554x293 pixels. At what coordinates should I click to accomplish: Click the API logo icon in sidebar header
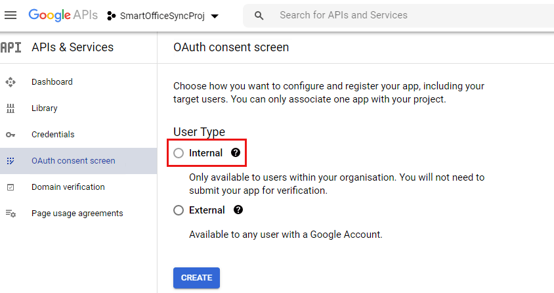11,47
